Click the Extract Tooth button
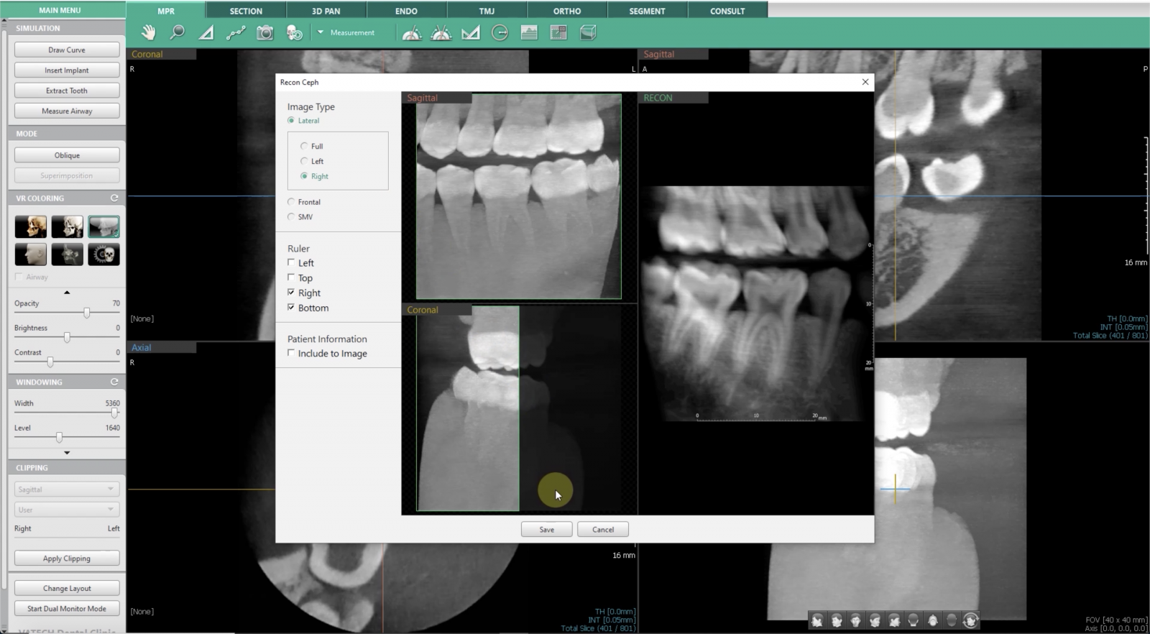 (x=67, y=91)
